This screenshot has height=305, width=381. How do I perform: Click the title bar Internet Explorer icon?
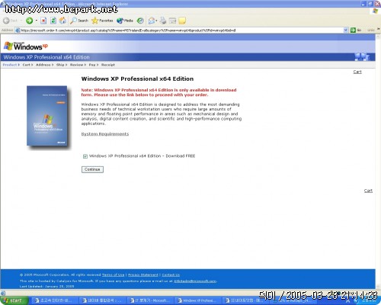tap(2, 3)
